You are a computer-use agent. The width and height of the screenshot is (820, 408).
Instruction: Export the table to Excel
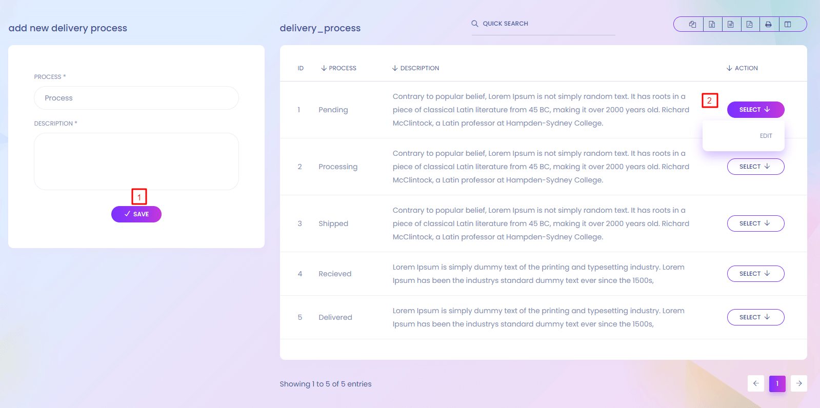coord(712,24)
